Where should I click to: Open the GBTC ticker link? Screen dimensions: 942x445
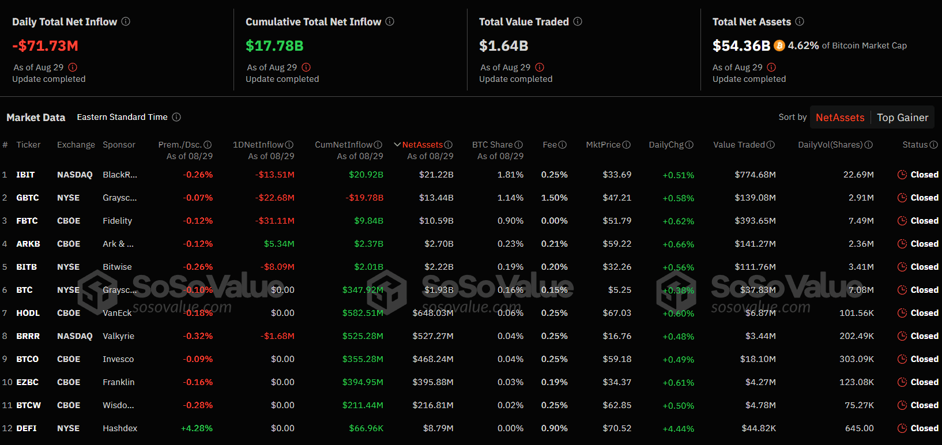[x=28, y=198]
